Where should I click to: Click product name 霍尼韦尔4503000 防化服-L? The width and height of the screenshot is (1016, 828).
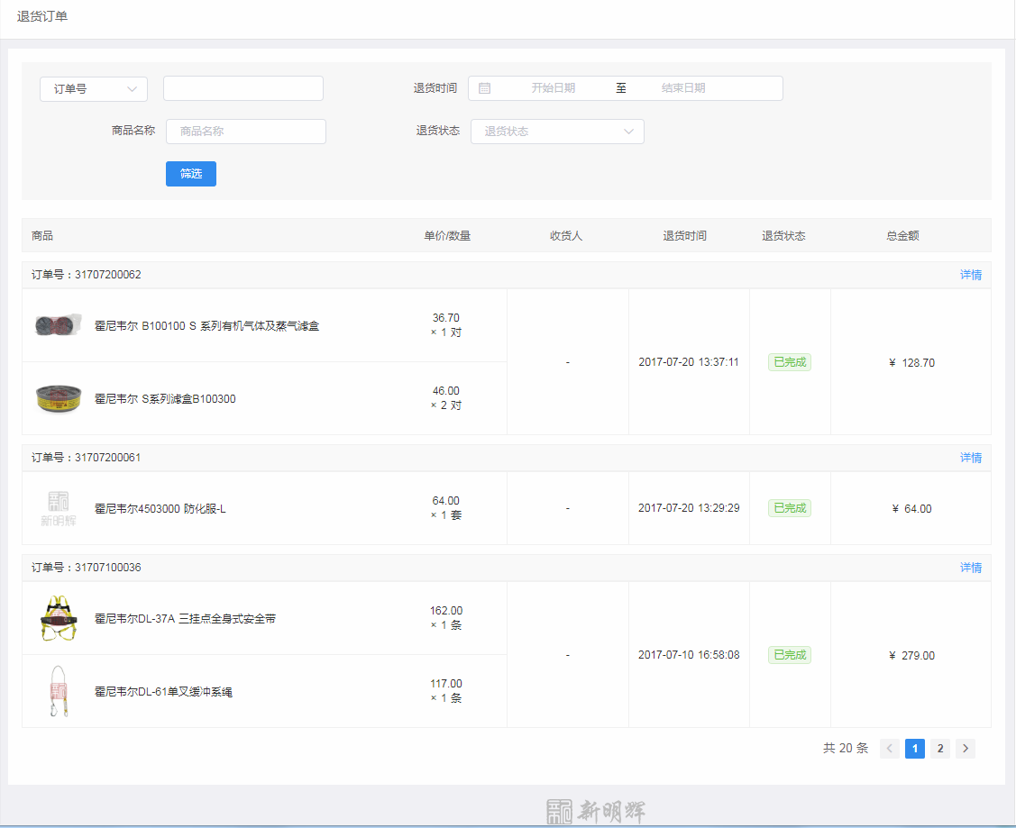point(160,509)
